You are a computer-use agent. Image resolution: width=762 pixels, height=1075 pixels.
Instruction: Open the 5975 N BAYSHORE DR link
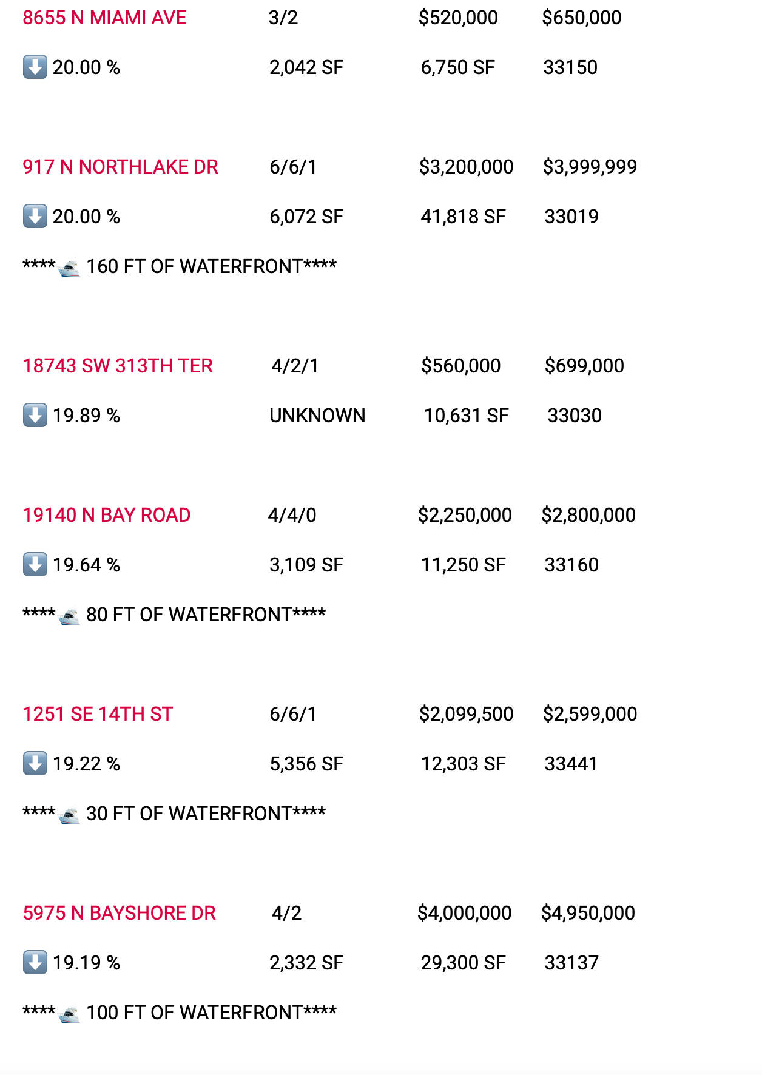click(119, 913)
